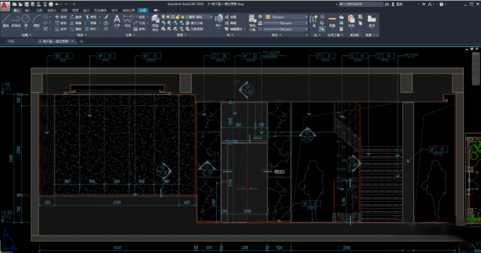Click the large Text tool icon
Screen dimensions: 481x253
(118, 19)
